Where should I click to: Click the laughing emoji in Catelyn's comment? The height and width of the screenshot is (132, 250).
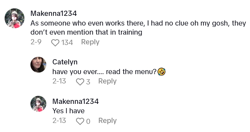click(162, 71)
